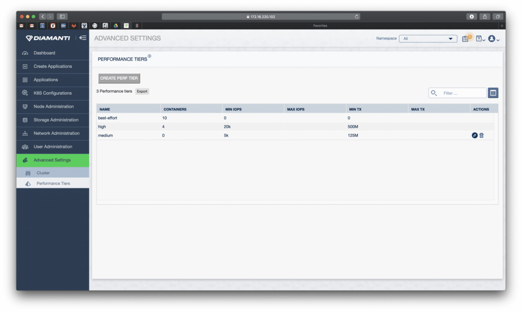
Task: Go back with the browser back arrow
Action: (x=43, y=16)
